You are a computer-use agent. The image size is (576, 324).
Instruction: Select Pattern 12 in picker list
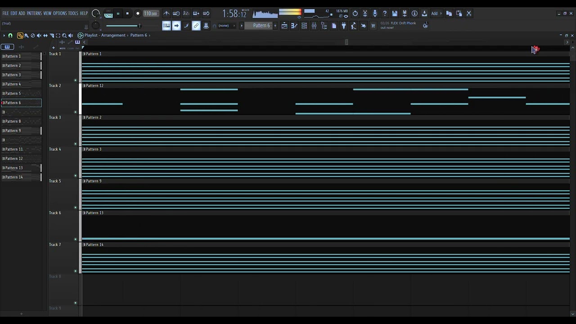coord(21,158)
